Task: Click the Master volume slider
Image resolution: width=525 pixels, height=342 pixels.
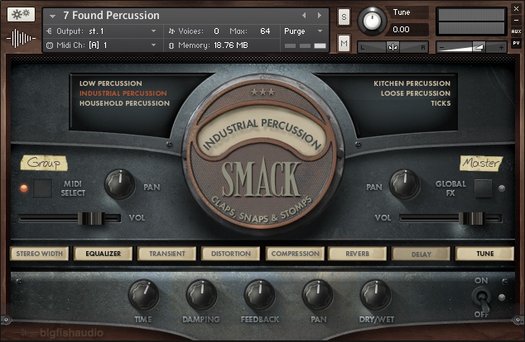Action: (450, 218)
